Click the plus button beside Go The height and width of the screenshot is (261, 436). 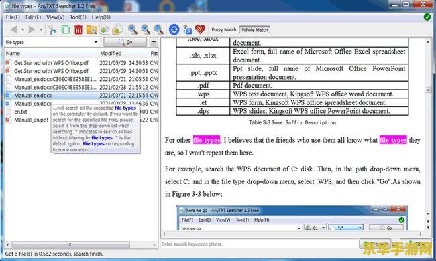pyautogui.click(x=154, y=42)
